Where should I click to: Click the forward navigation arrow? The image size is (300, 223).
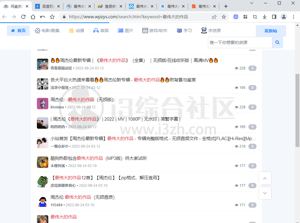14,17
